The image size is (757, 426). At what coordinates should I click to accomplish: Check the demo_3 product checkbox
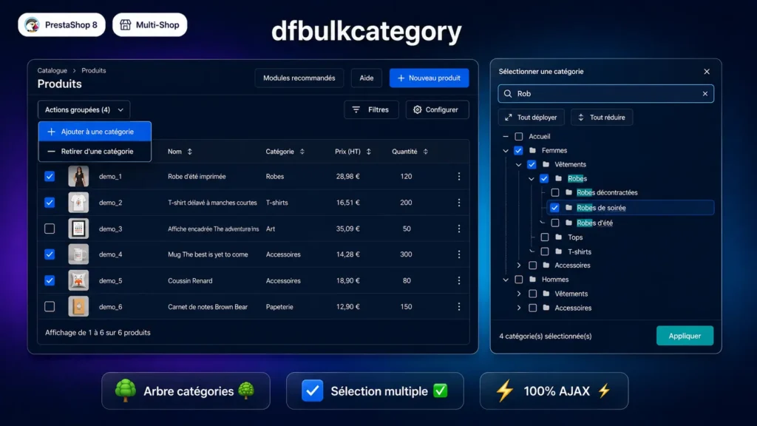[50, 229]
